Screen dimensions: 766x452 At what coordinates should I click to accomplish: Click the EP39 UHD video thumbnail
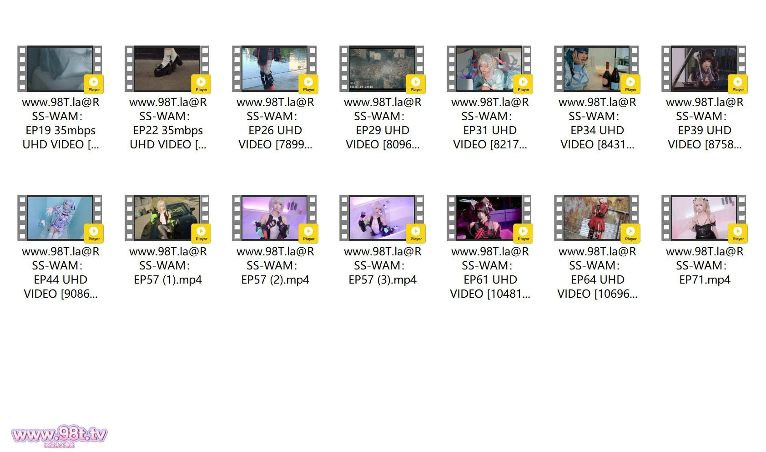coord(704,69)
